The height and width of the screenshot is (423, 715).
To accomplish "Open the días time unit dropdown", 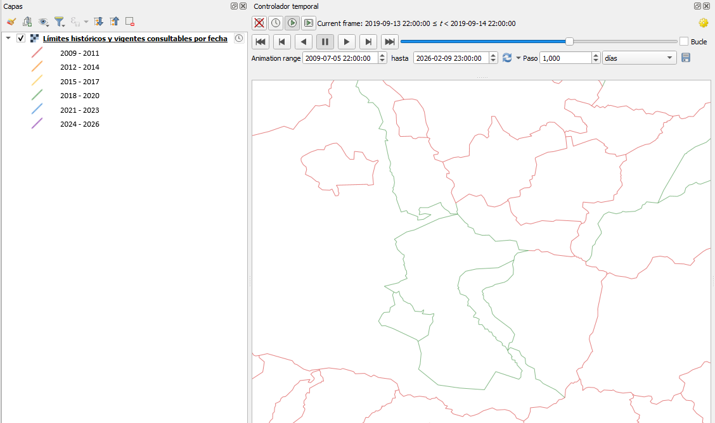I will tap(640, 58).
